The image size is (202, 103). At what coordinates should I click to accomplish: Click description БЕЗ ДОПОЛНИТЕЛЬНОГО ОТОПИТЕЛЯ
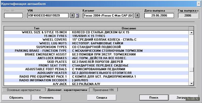[102, 73]
